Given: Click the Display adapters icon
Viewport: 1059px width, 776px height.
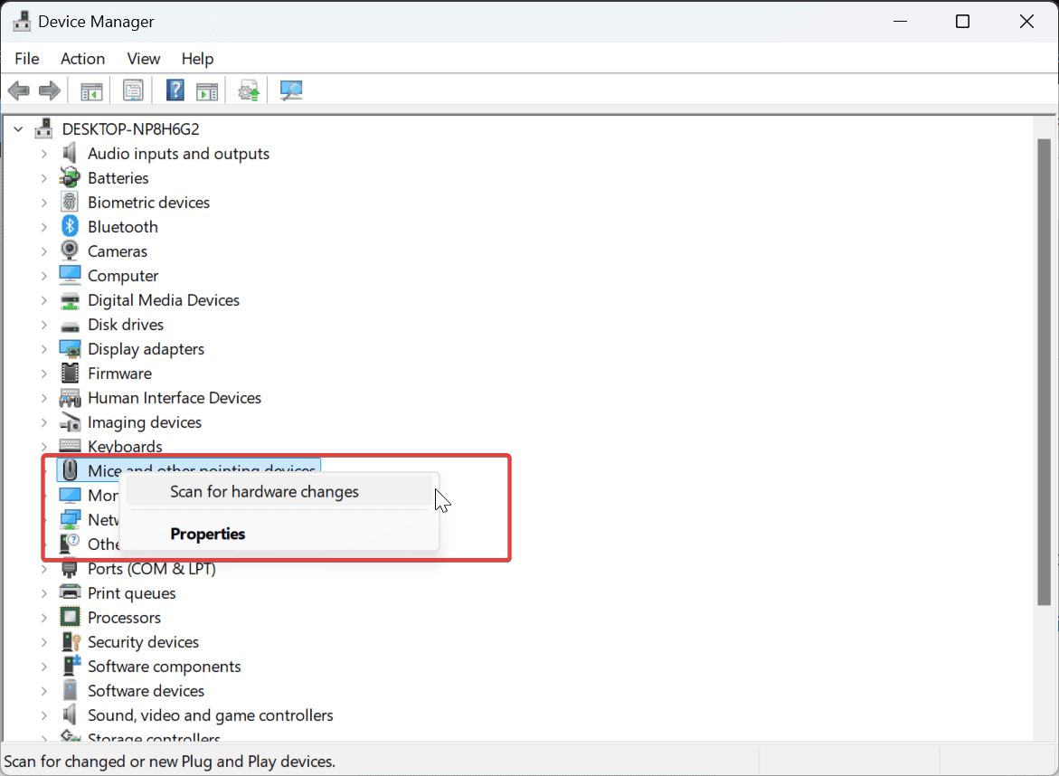Looking at the screenshot, I should [70, 348].
